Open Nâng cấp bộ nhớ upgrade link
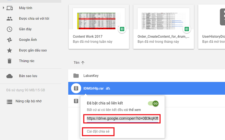The width and height of the screenshot is (225, 140). click(28, 101)
